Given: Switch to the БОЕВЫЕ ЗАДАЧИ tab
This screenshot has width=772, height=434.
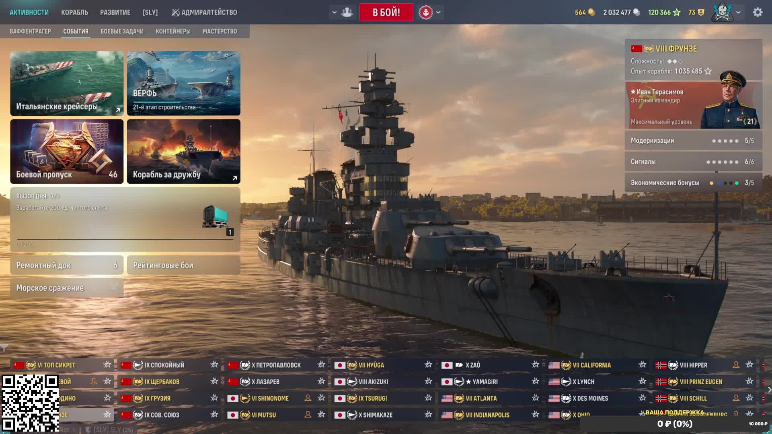Looking at the screenshot, I should 122,31.
